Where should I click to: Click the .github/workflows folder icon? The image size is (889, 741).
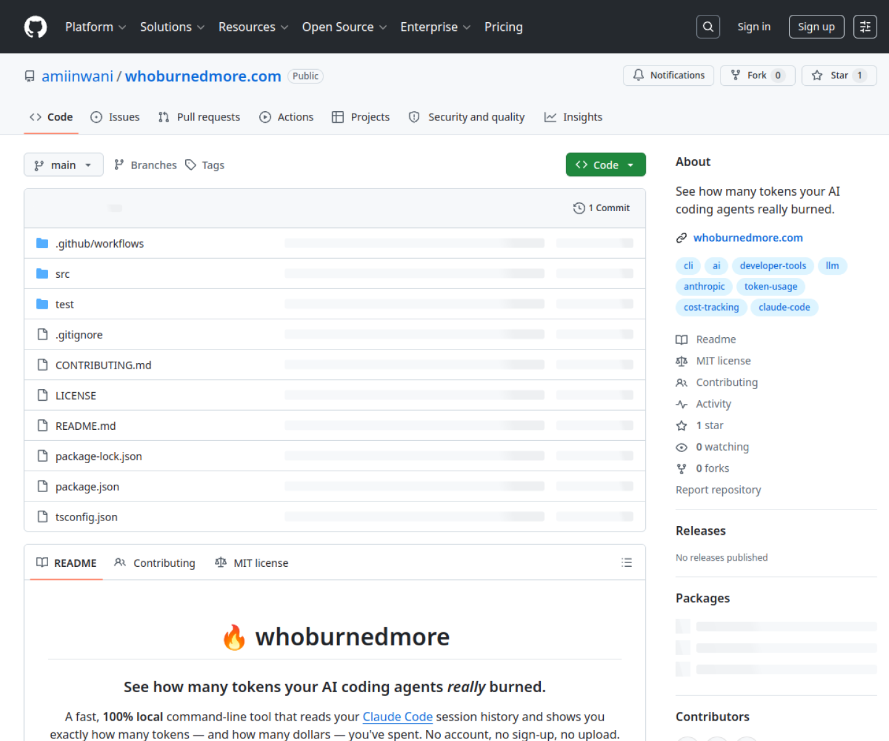42,243
